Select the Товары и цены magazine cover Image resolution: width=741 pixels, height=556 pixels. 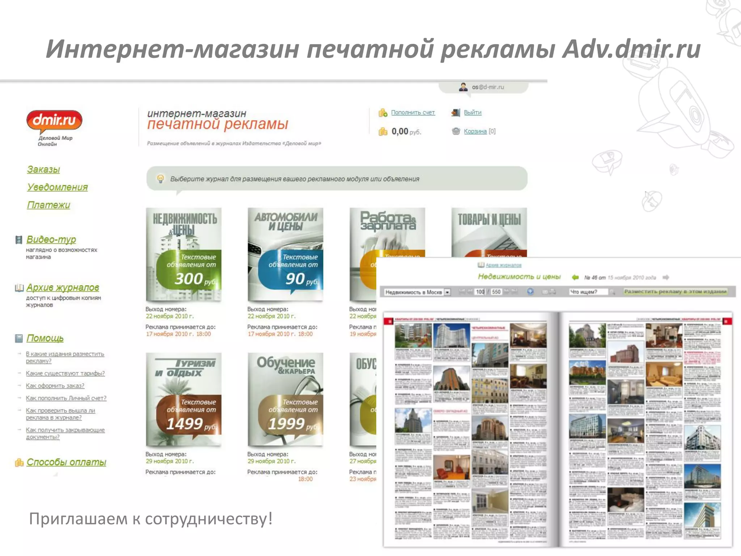click(x=489, y=232)
